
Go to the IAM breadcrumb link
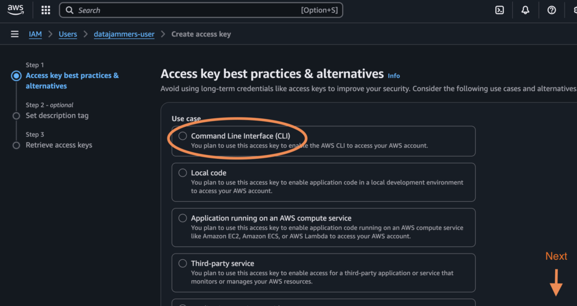pyautogui.click(x=35, y=34)
